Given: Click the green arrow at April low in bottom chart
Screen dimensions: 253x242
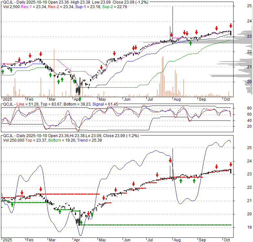Looking at the screenshot, I should pyautogui.click(x=81, y=223).
